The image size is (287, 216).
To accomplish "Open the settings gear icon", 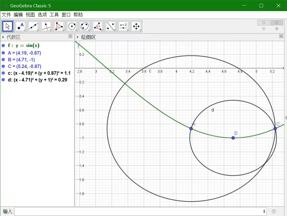I will 277,29.
